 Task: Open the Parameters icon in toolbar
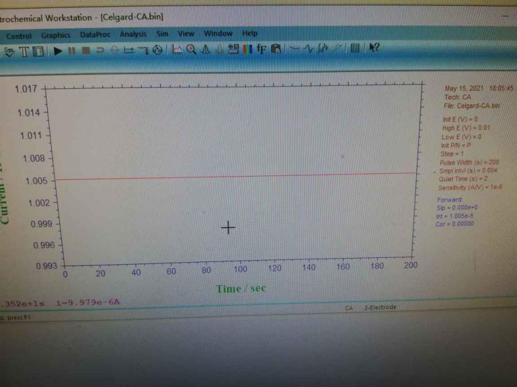tap(38, 51)
